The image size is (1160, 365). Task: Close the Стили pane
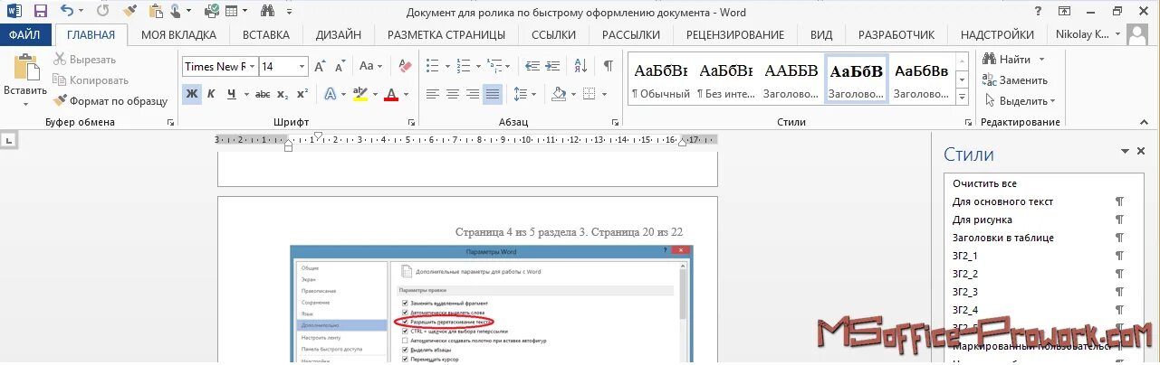(1141, 152)
